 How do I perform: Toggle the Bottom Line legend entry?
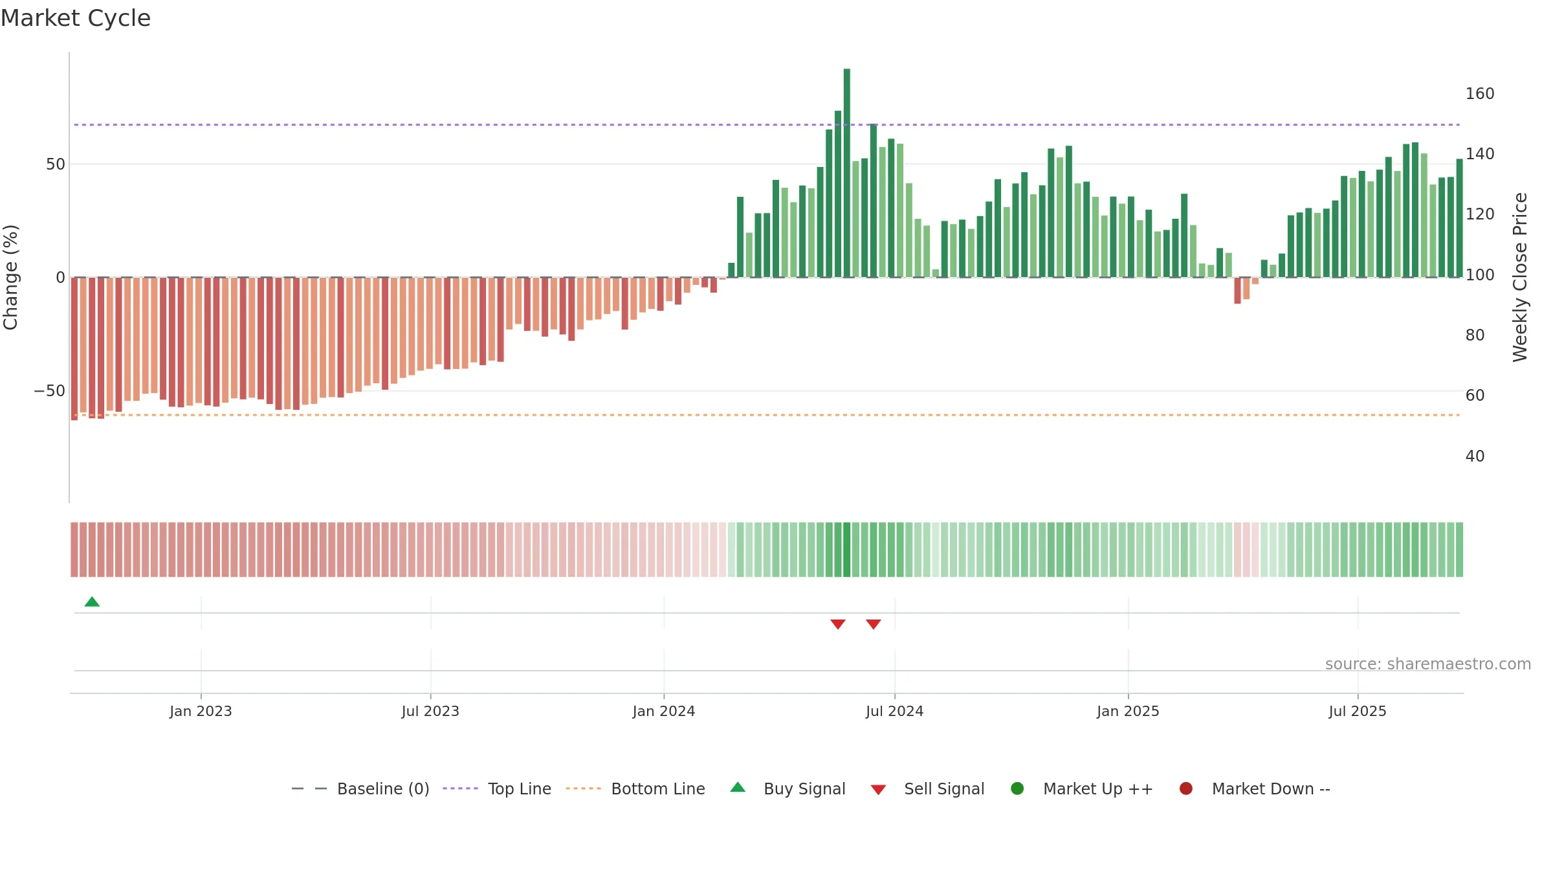click(635, 789)
